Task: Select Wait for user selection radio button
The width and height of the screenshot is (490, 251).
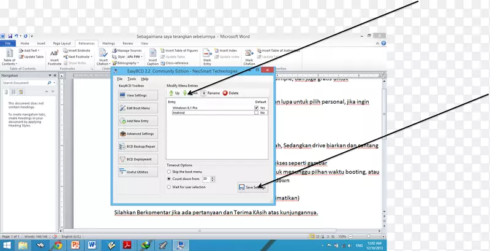Action: (169, 187)
